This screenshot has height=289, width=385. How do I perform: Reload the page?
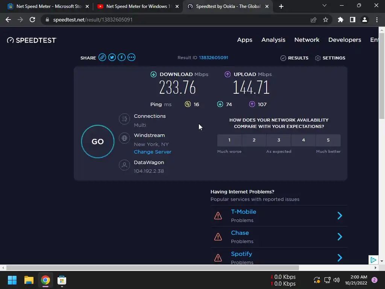32,20
